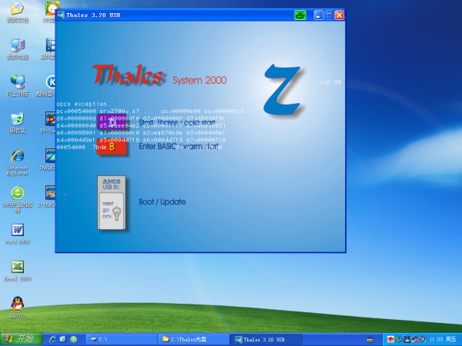Image resolution: width=462 pixels, height=346 pixels.
Task: Minimize the Thales 3.20 USB window
Action: click(318, 15)
